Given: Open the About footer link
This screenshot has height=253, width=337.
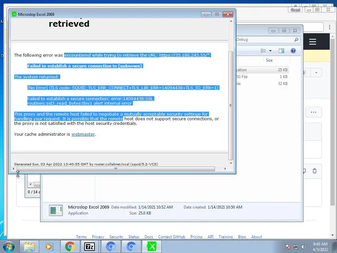Looking at the screenshot, I should coord(257,237).
